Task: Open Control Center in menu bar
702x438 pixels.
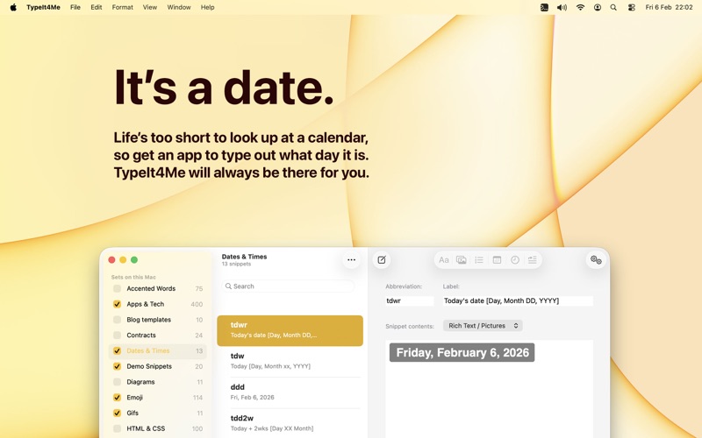Action: tap(632, 7)
